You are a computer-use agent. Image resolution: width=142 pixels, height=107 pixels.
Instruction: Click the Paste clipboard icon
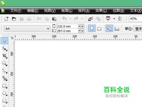point(54,19)
